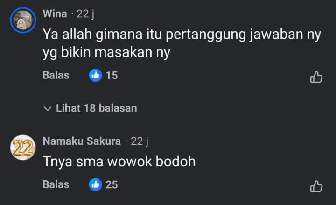Click the second line 'yg bikin masakan ny'
Viewport: 336px width, 205px height.
pos(106,53)
